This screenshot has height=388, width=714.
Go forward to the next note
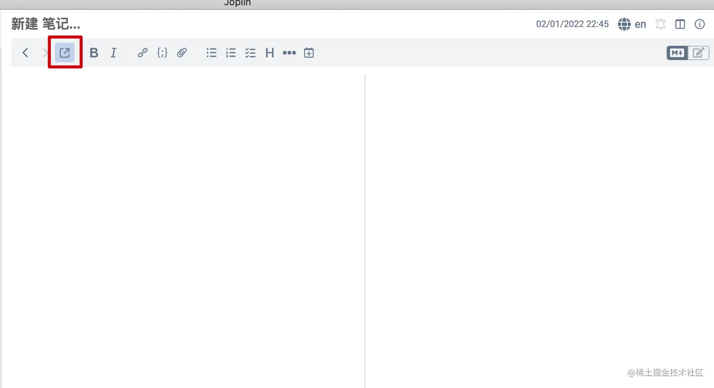pos(45,53)
